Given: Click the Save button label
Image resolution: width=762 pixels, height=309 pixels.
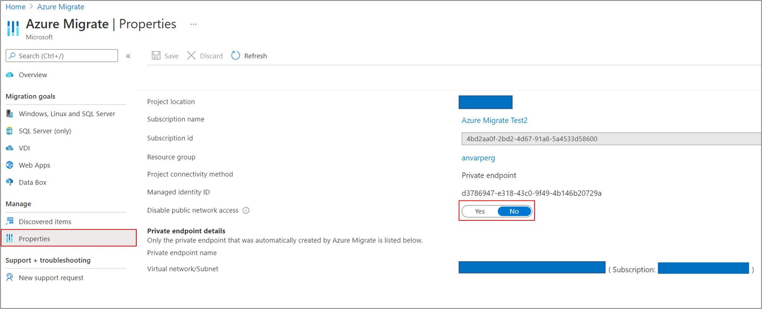Looking at the screenshot, I should (x=172, y=56).
